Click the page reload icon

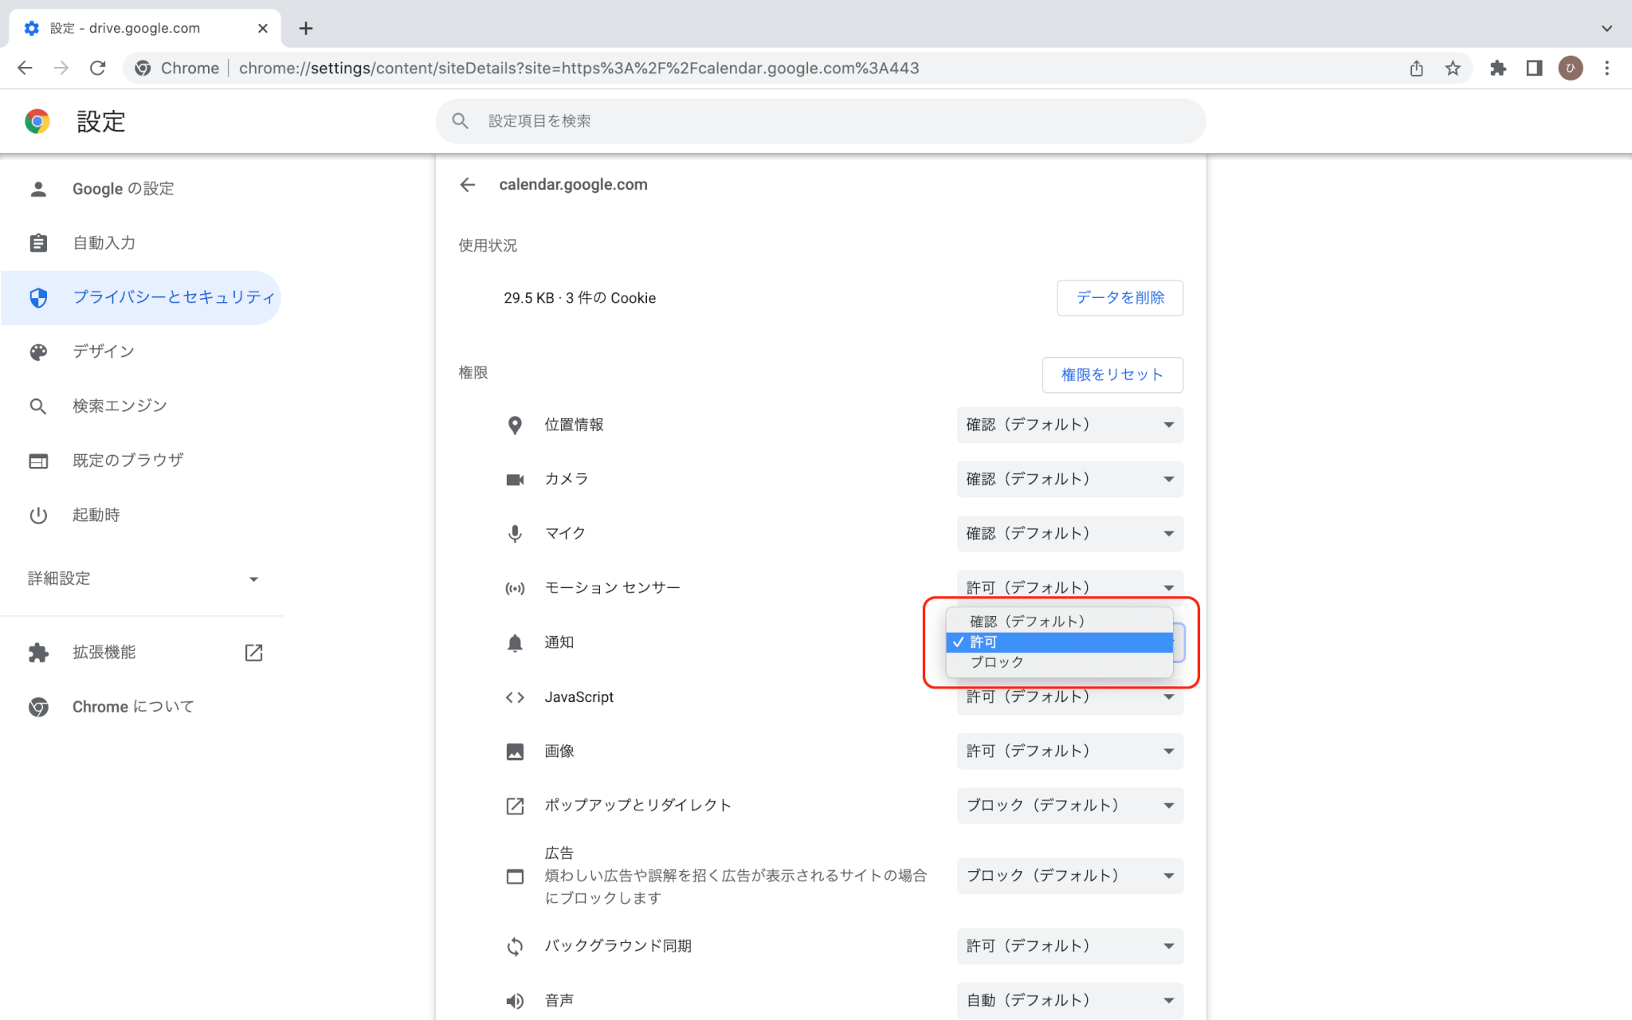click(x=98, y=68)
